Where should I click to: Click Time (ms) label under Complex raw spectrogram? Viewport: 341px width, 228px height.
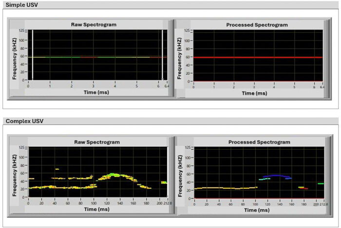tap(97, 210)
